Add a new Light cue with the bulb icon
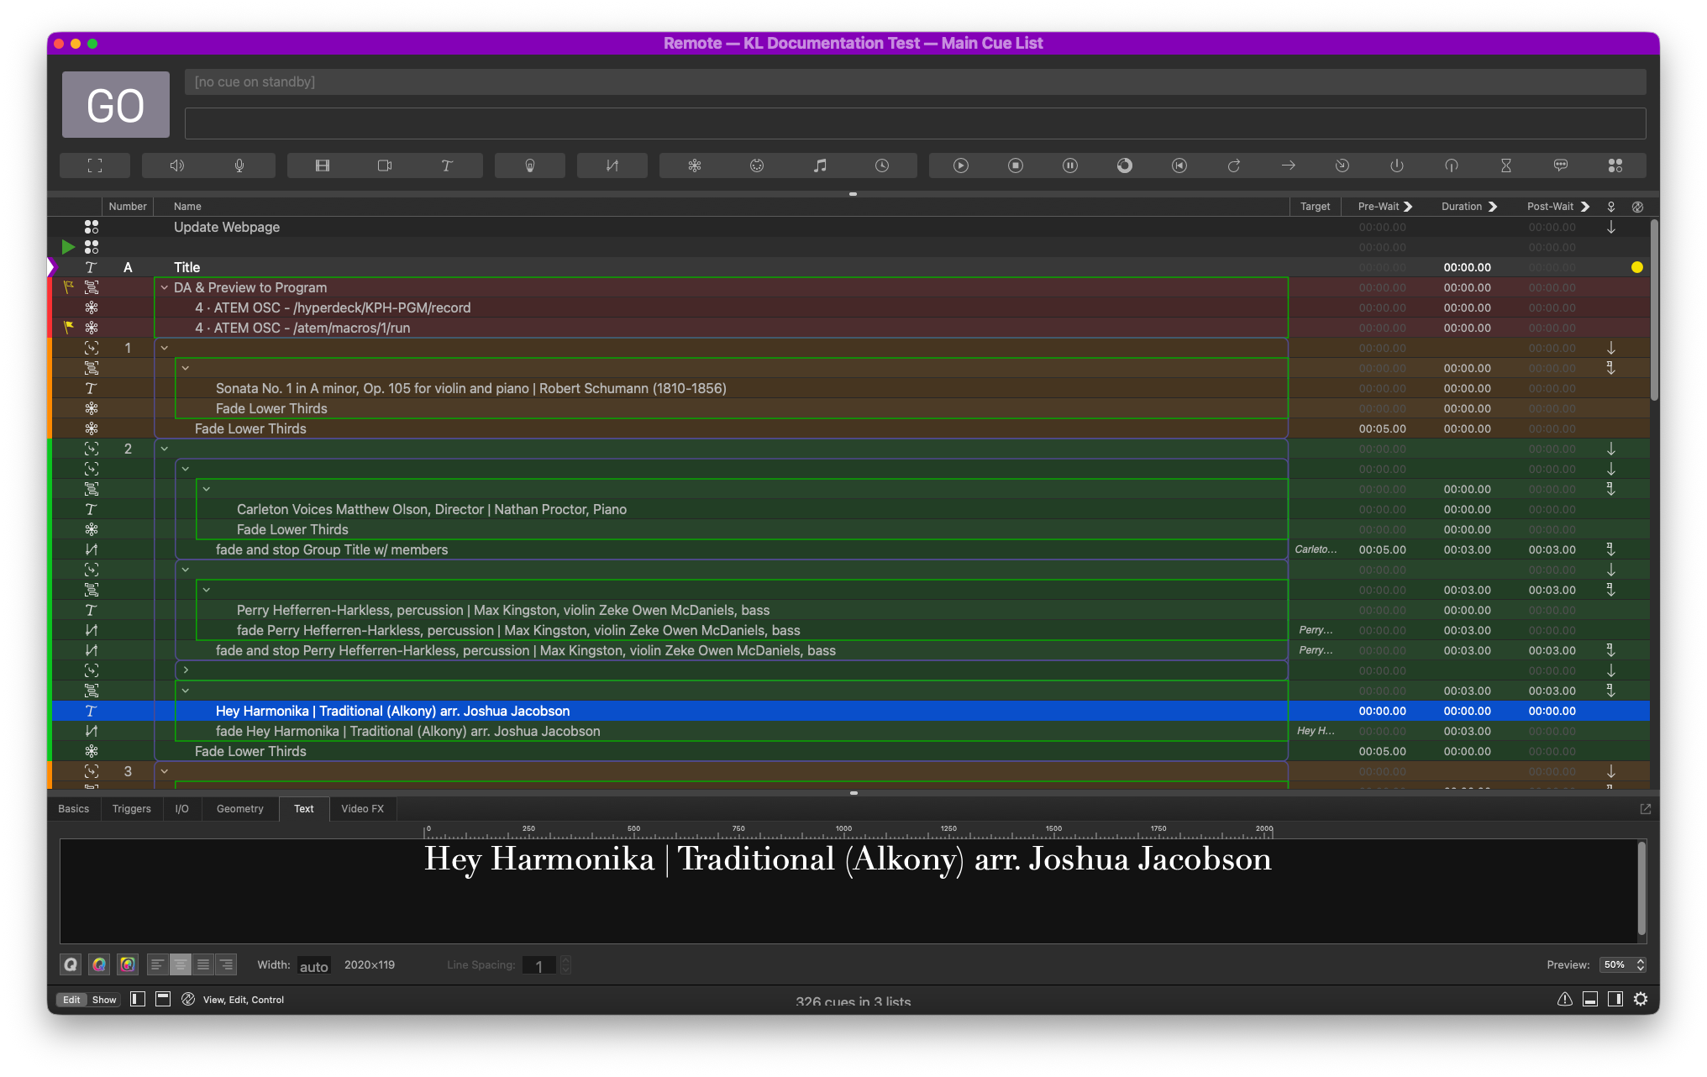Viewport: 1707px width, 1077px height. [x=530, y=165]
